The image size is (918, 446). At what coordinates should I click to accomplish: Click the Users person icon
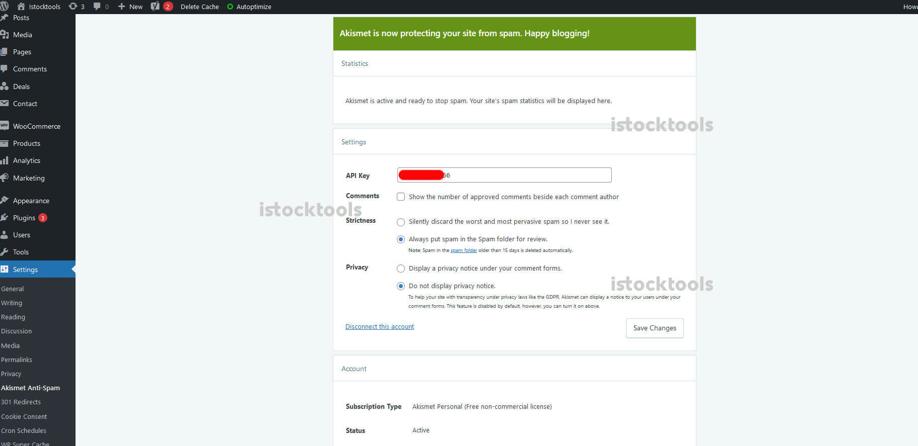click(x=4, y=235)
